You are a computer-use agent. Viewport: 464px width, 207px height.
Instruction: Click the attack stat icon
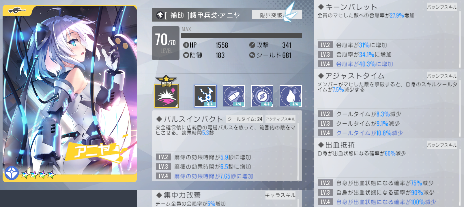pos(252,45)
